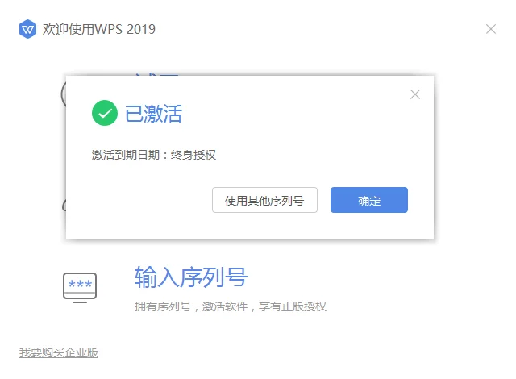Click the 激活到期日期 label text
The image size is (516, 379).
(126, 155)
